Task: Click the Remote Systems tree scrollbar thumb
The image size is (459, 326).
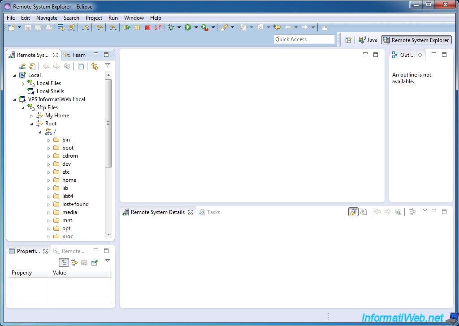Action: tap(108, 123)
